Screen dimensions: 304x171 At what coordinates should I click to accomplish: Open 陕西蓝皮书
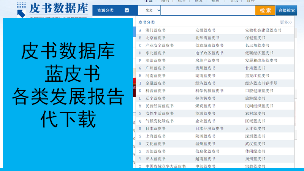pos(205,136)
